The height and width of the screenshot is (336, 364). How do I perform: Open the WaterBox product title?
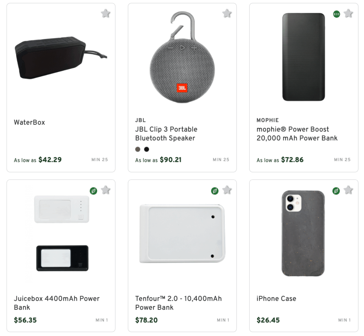pos(29,122)
